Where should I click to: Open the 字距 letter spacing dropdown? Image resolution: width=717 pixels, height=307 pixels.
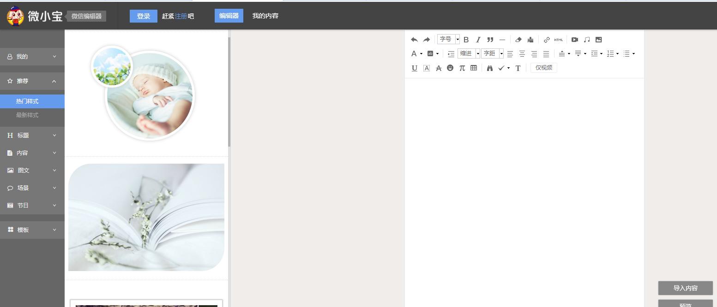coord(492,53)
